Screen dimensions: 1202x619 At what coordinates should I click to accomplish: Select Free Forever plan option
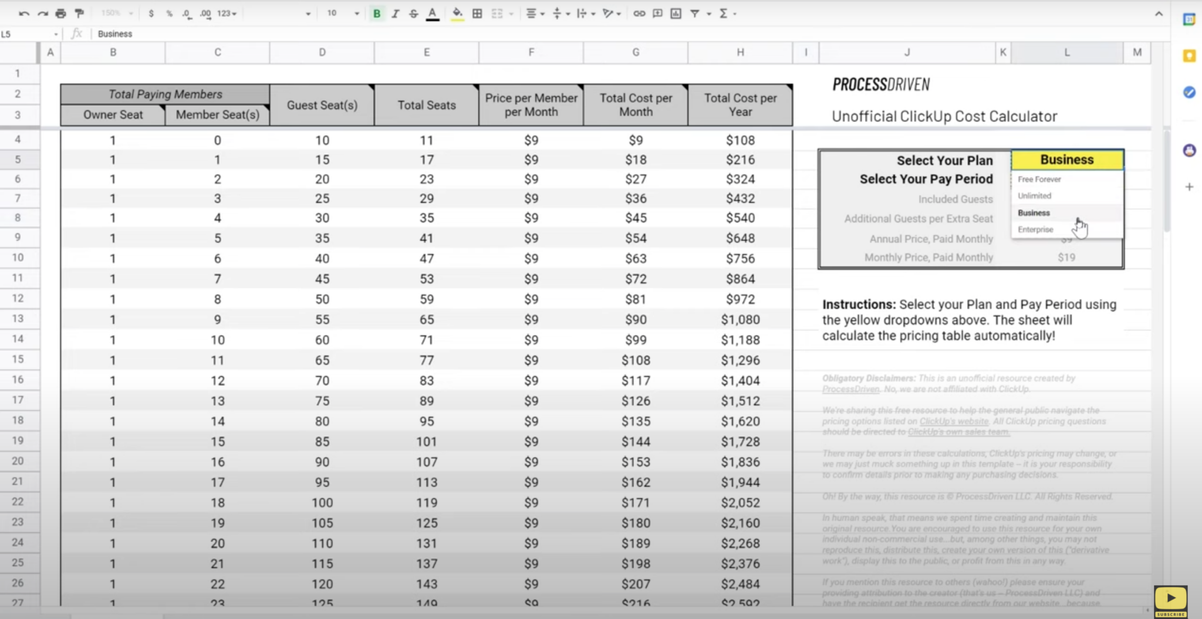coord(1067,179)
